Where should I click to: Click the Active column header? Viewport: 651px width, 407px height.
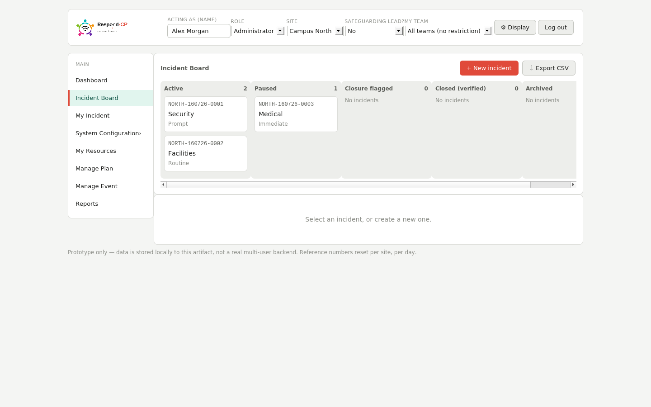tap(206, 89)
